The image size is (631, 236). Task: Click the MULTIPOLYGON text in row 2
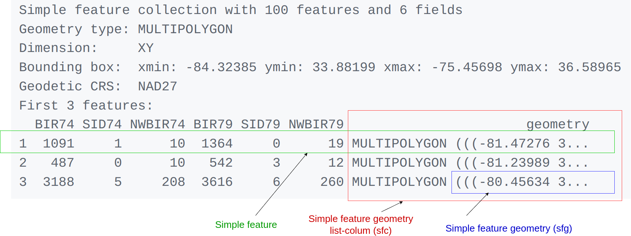(x=399, y=163)
